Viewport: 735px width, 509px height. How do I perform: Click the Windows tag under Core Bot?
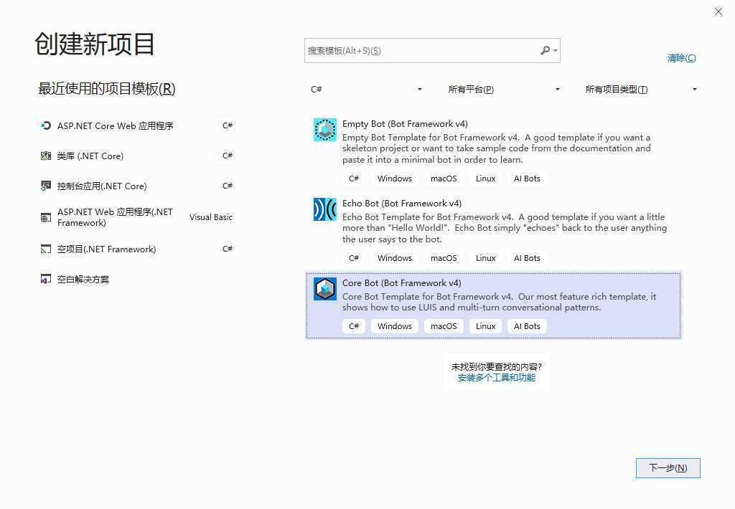[x=395, y=326]
